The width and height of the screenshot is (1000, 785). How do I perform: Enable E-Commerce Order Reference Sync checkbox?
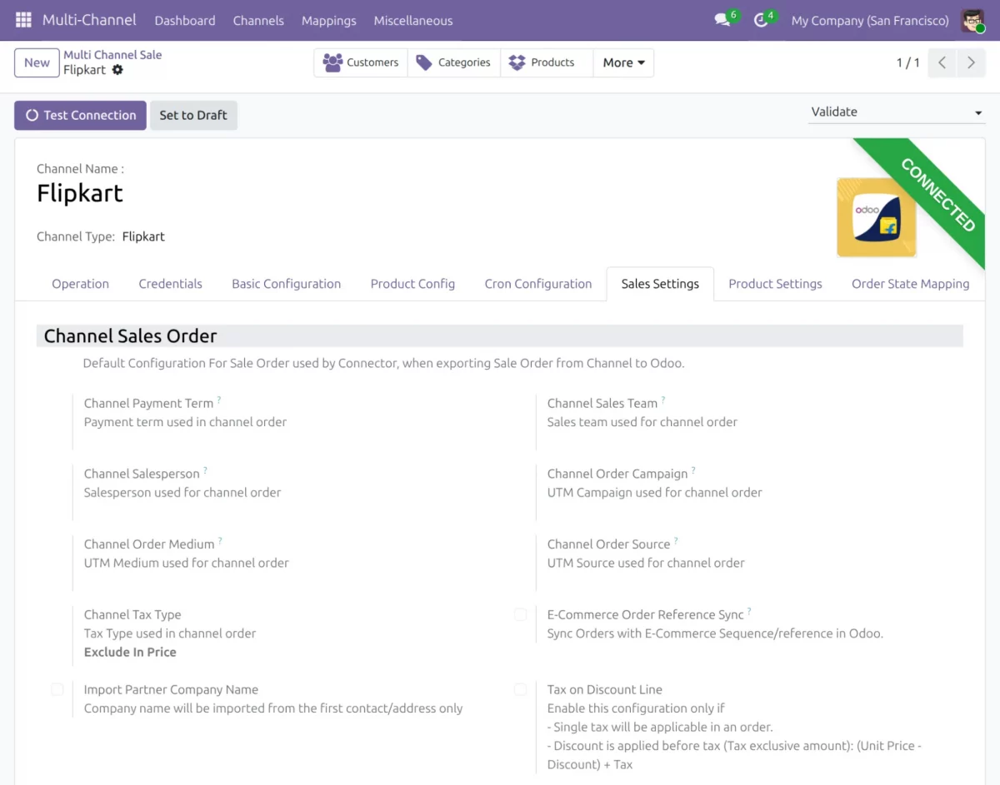pos(520,614)
